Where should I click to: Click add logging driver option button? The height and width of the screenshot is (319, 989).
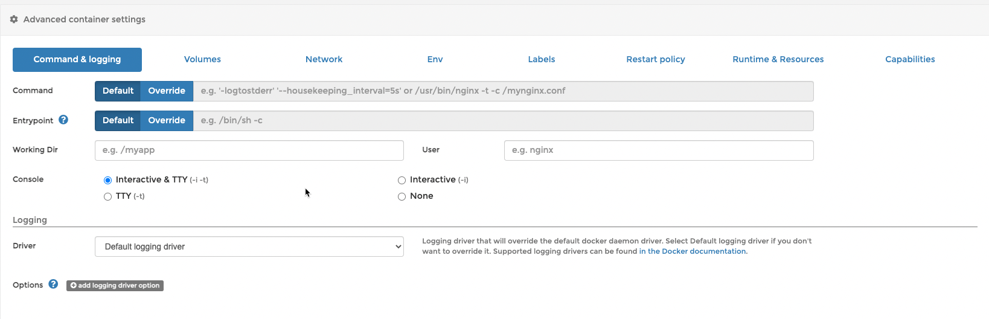point(115,285)
